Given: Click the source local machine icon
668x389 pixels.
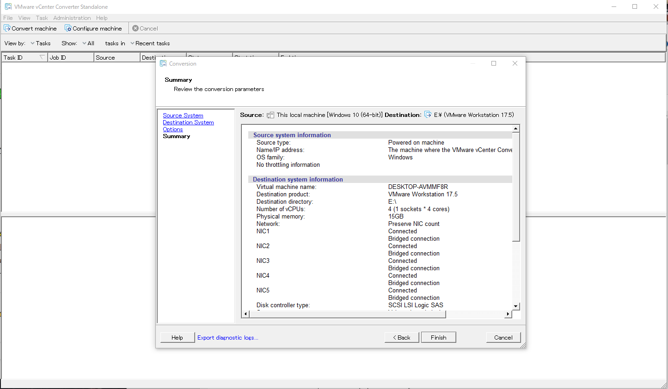Looking at the screenshot, I should tap(270, 115).
